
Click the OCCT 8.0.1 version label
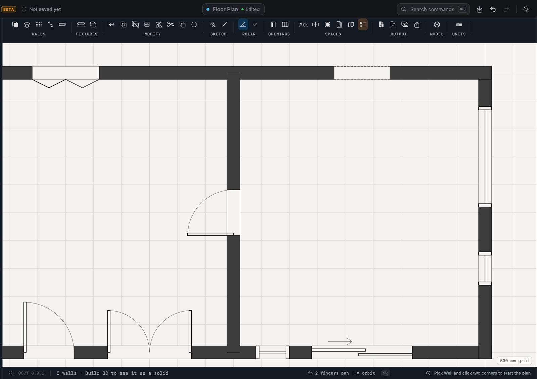click(31, 373)
